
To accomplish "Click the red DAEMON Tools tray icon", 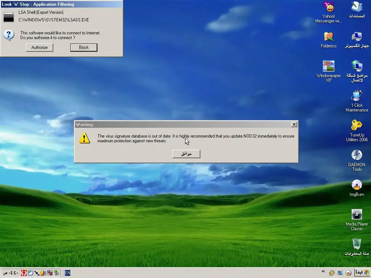I will point(24,273).
